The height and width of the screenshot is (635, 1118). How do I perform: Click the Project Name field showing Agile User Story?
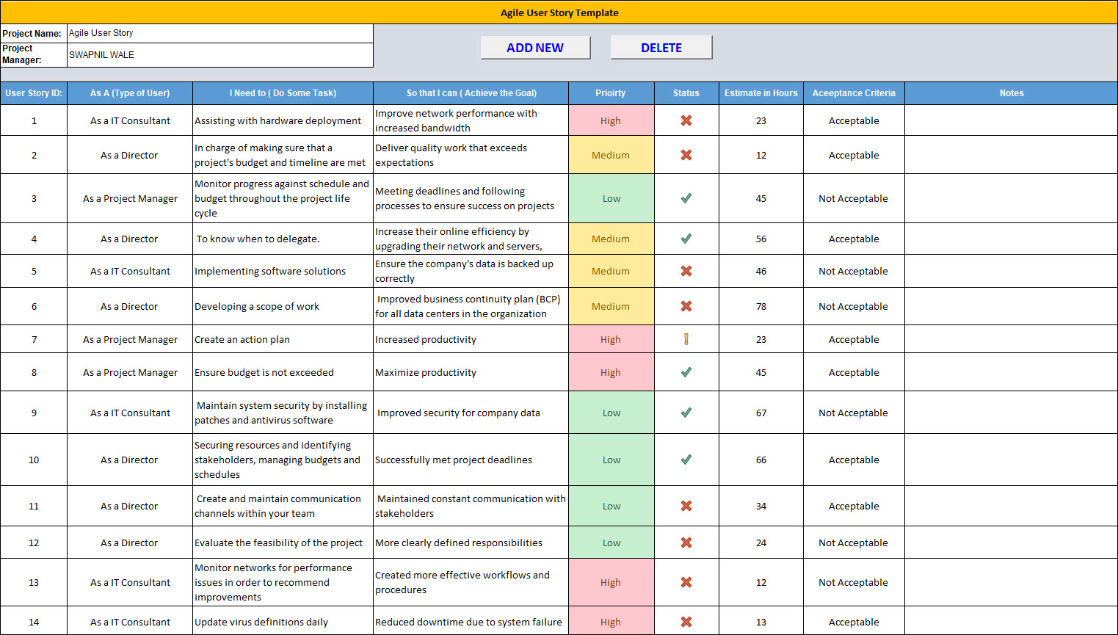point(219,33)
